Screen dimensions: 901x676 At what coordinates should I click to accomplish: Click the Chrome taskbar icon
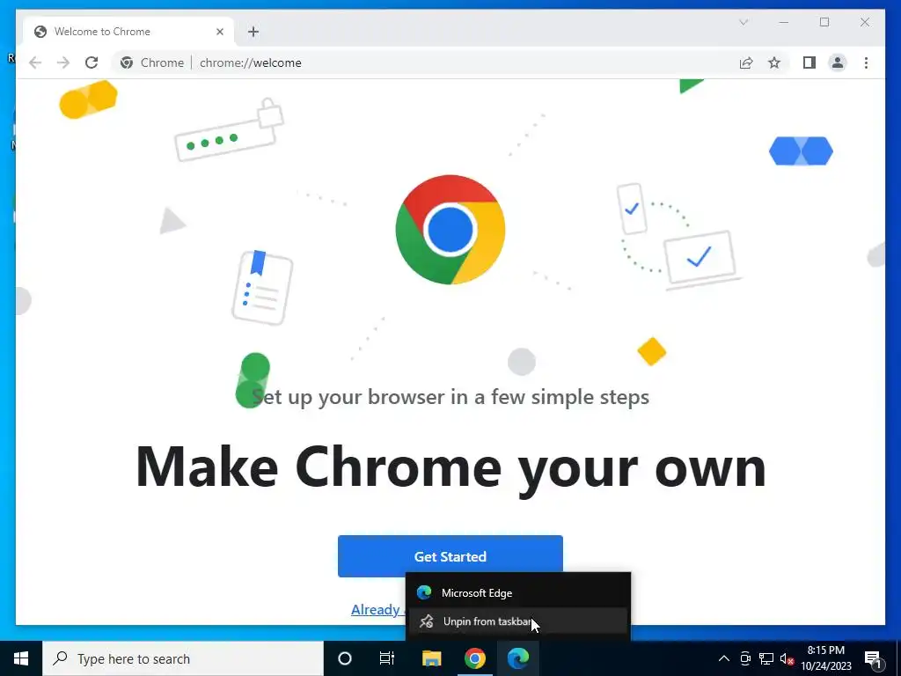[474, 658]
